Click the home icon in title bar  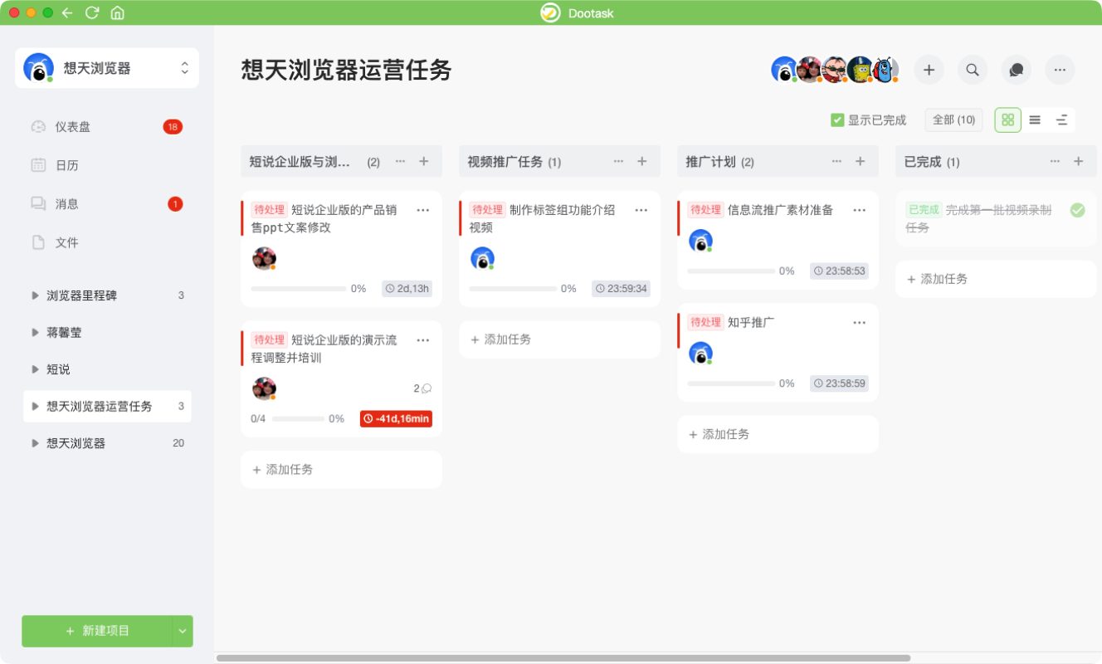[118, 12]
